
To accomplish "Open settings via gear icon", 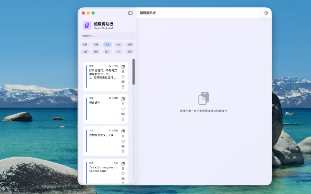I will [266, 13].
